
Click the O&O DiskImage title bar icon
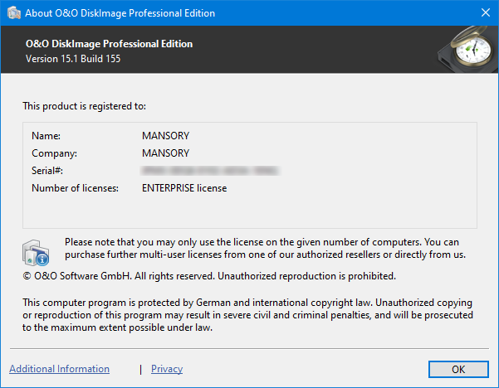[12, 13]
